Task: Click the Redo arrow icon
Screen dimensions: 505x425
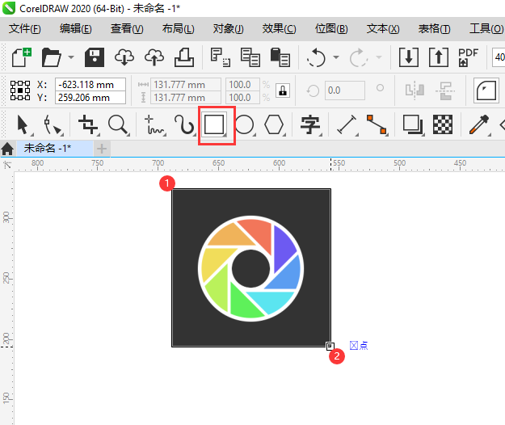Action: [x=359, y=57]
